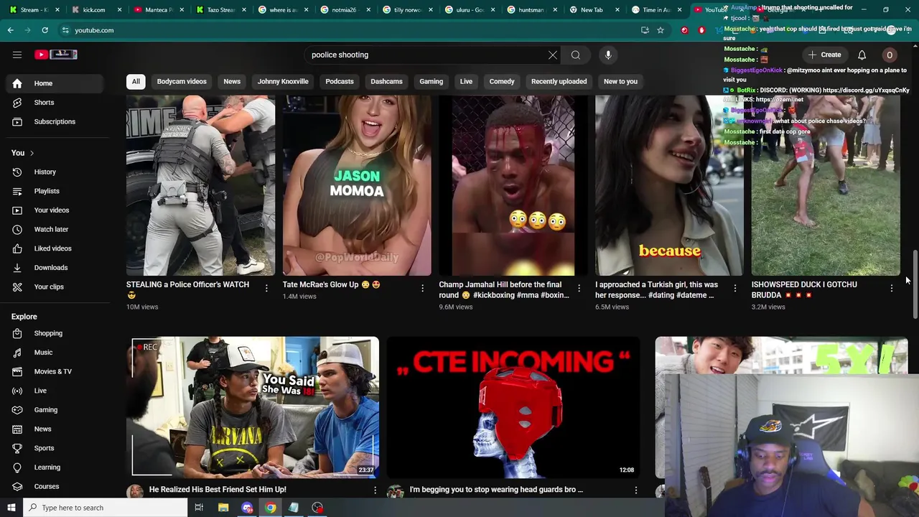The width and height of the screenshot is (919, 517).
Task: Play STEALING a Police Officer's WATCH short
Action: pos(200,185)
